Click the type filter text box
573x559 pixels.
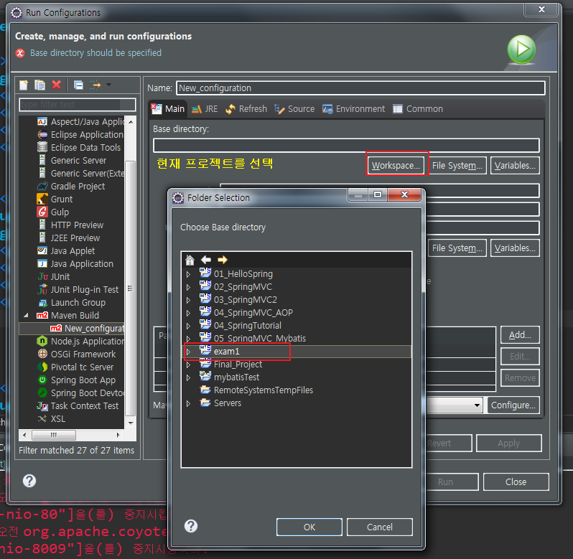click(x=77, y=105)
